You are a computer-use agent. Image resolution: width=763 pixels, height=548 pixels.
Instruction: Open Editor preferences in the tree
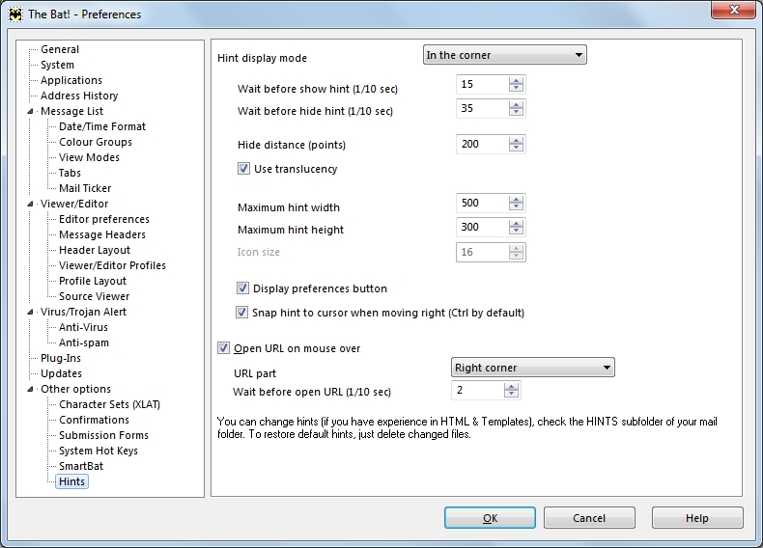click(x=103, y=219)
